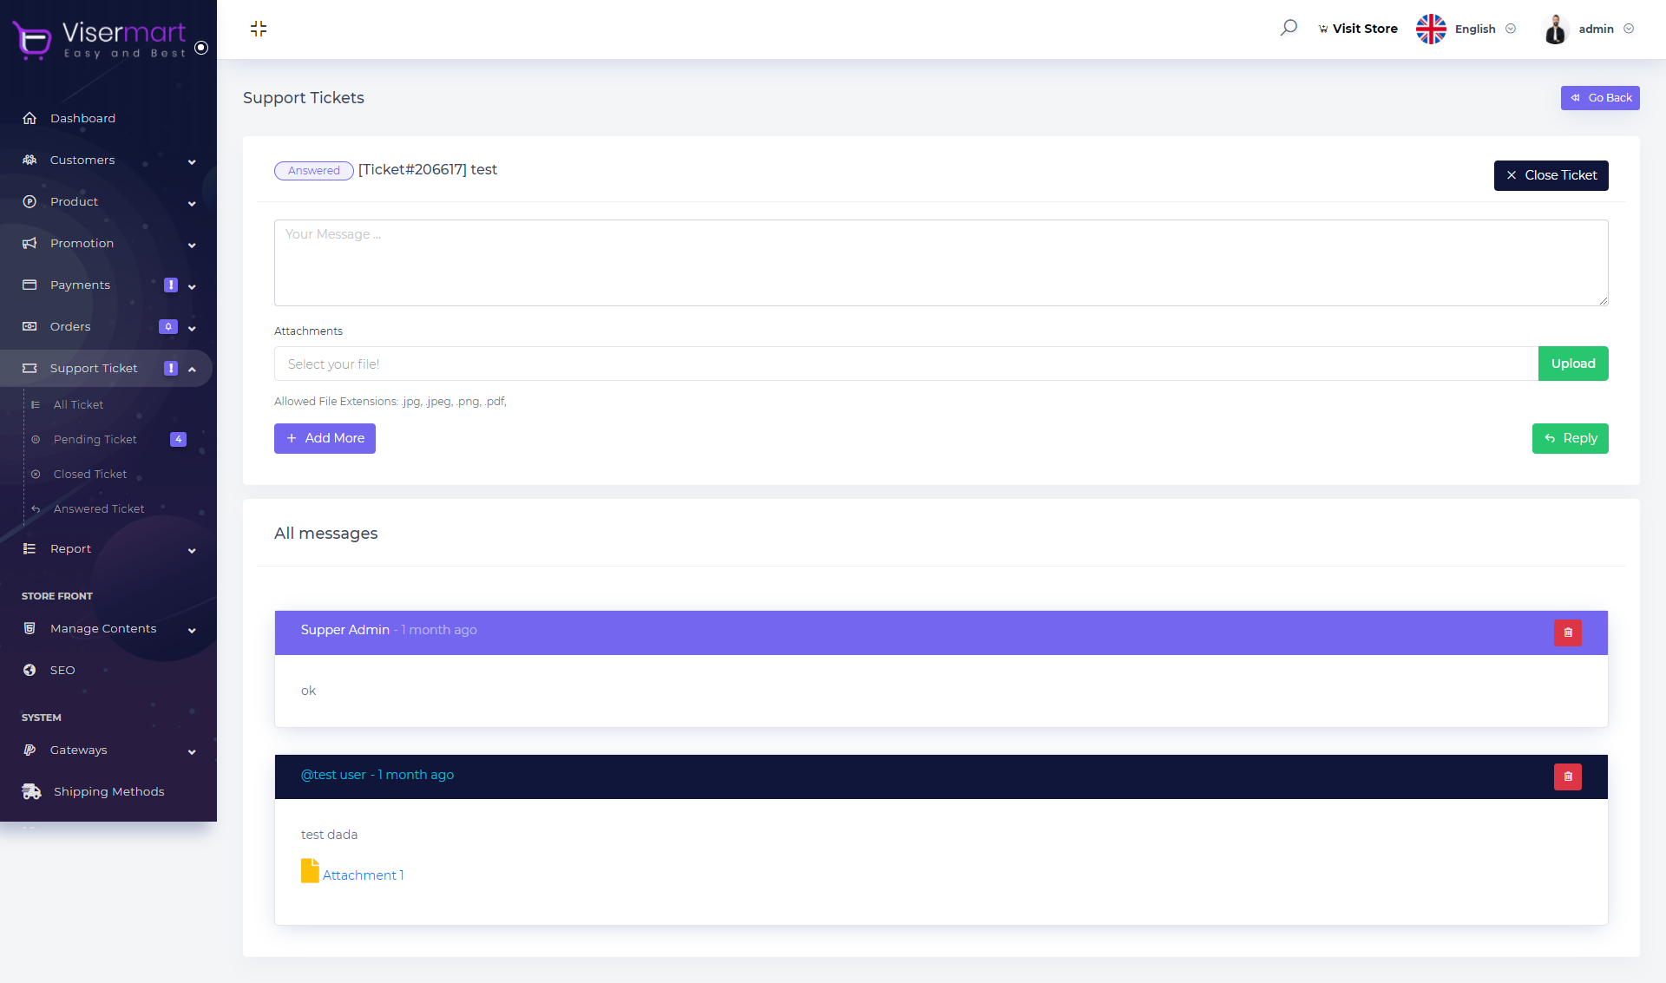Open Answered Ticket submenu item
Viewport: 1666px width, 983px height.
pyautogui.click(x=99, y=508)
